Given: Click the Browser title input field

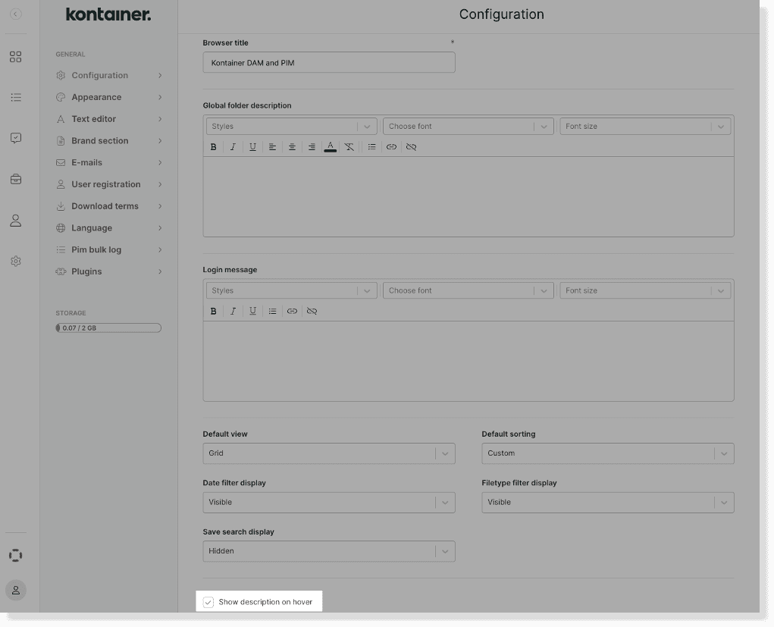Looking at the screenshot, I should point(328,62).
